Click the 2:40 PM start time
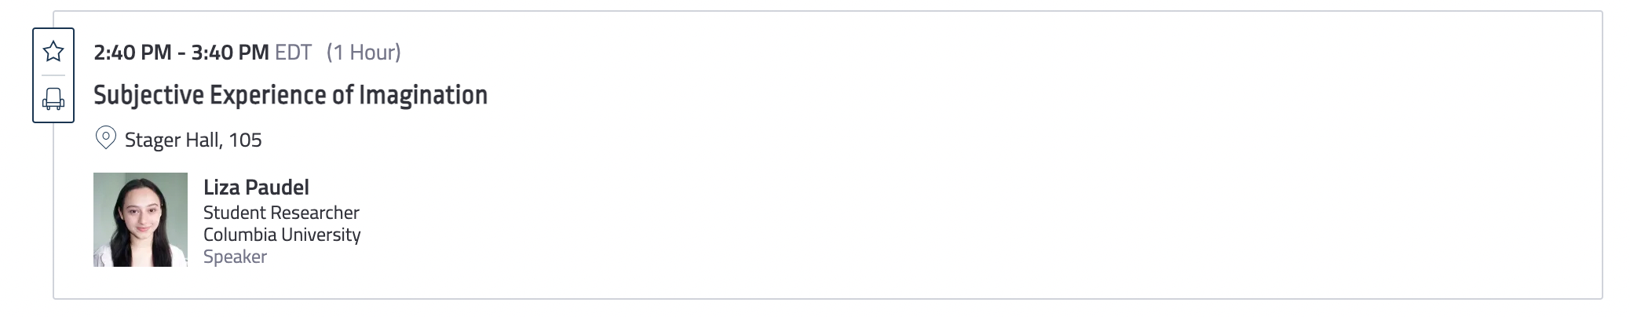1630x317 pixels. [x=132, y=53]
